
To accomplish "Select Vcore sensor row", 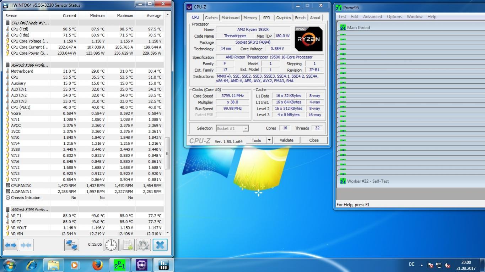I will point(84,113).
